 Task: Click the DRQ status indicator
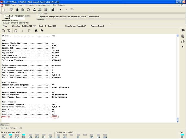pyautogui.click(x=30, y=135)
